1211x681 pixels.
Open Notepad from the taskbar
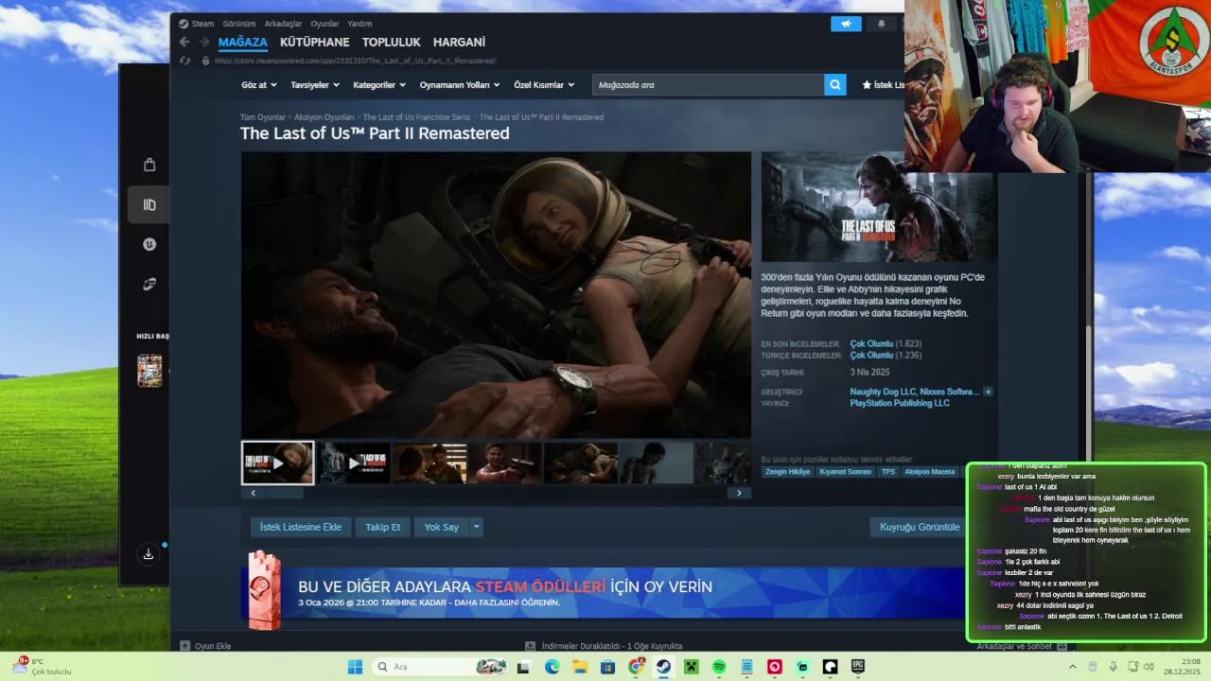point(747,667)
